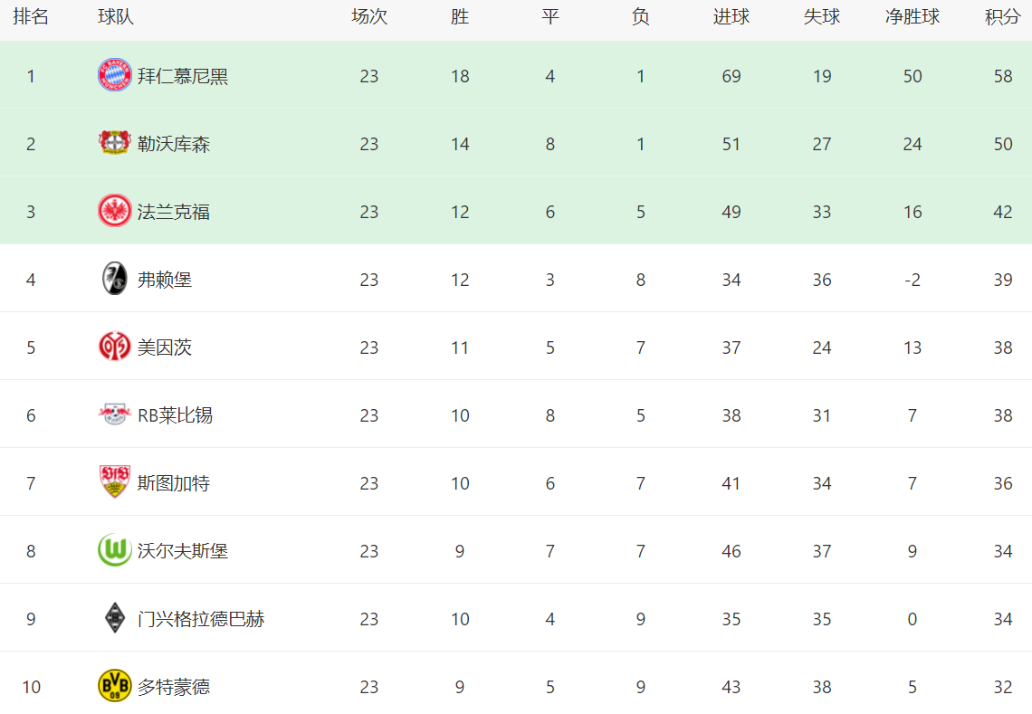Open the 门兴格拉德巴赫 team page
The height and width of the screenshot is (714, 1032).
tap(201, 619)
